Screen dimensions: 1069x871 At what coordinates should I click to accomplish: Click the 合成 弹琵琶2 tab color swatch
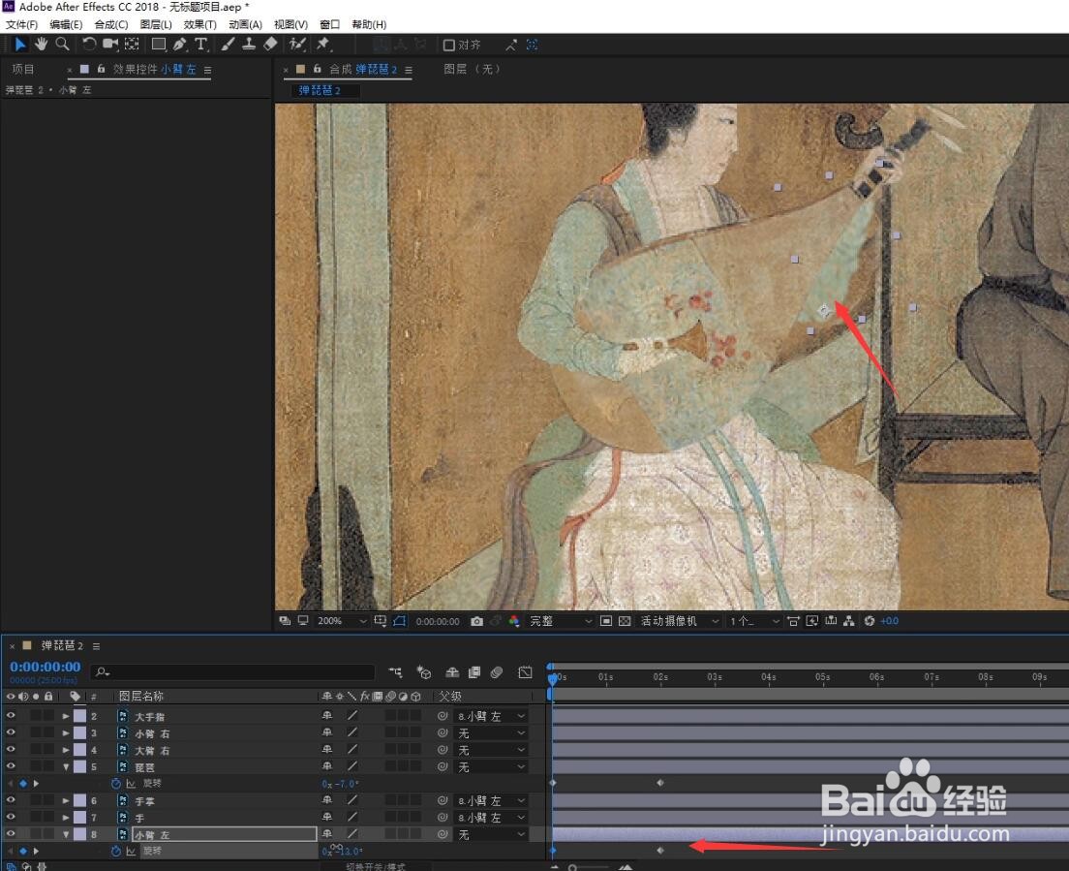300,69
